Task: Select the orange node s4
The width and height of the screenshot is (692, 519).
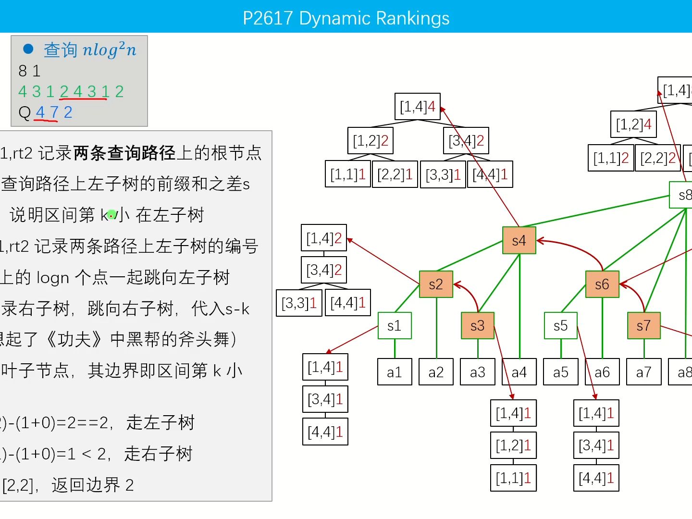Action: [x=519, y=240]
